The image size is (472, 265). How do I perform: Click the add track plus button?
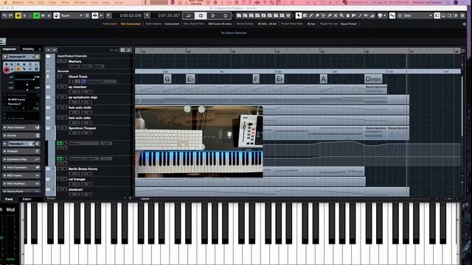click(x=48, y=50)
